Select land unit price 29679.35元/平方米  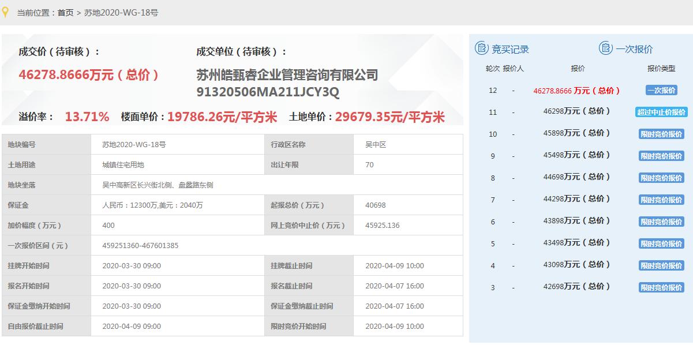[x=390, y=117]
